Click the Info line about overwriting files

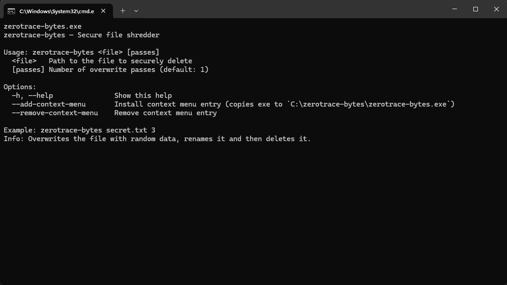pos(155,138)
